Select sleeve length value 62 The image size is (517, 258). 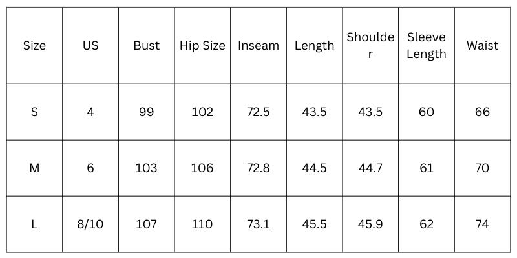427,224
